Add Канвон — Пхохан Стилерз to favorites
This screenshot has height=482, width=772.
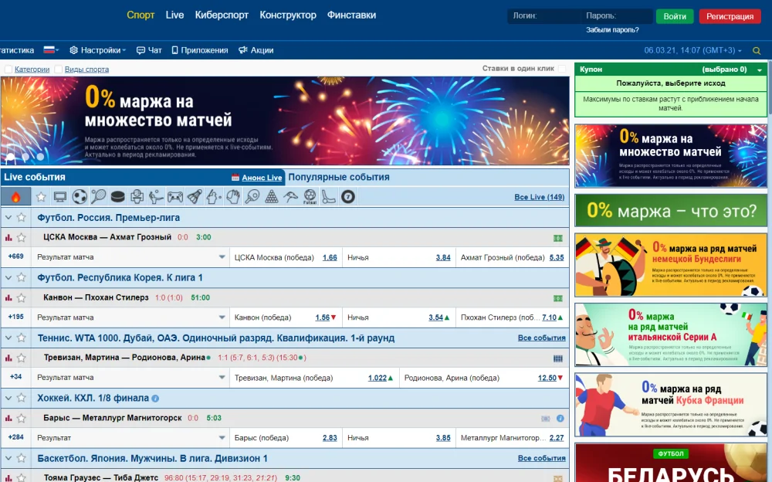point(22,297)
